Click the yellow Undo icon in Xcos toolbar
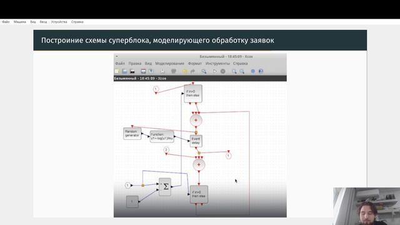 click(x=185, y=71)
